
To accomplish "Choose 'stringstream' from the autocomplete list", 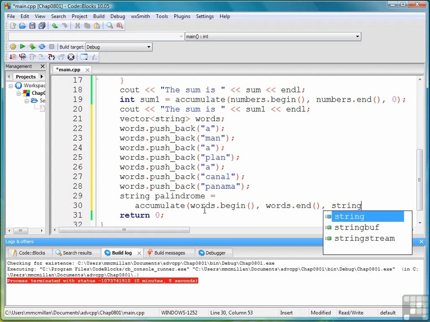I will tap(364, 238).
